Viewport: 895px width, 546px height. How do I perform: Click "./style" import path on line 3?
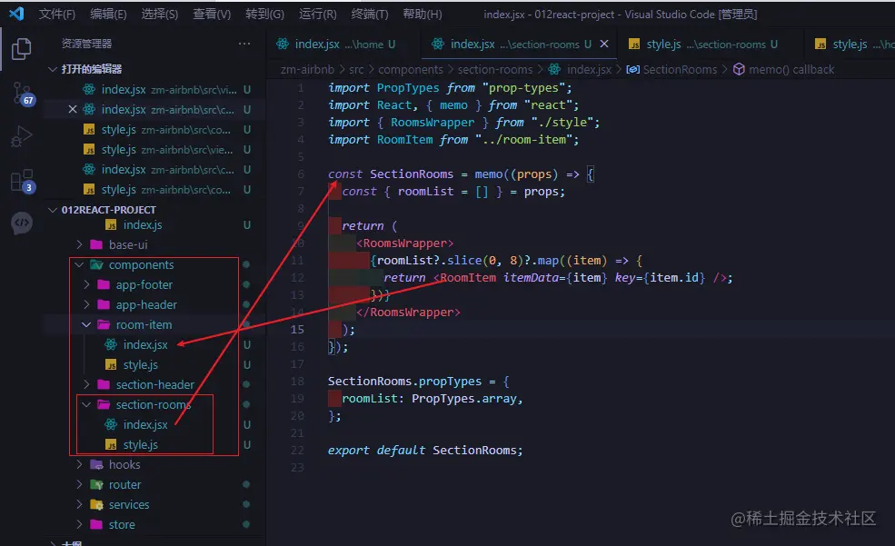pyautogui.click(x=562, y=123)
